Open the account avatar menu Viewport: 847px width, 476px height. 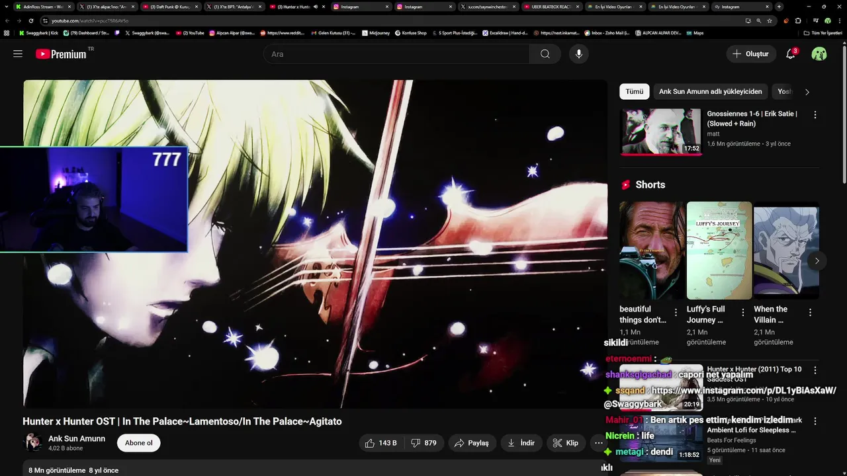[819, 54]
